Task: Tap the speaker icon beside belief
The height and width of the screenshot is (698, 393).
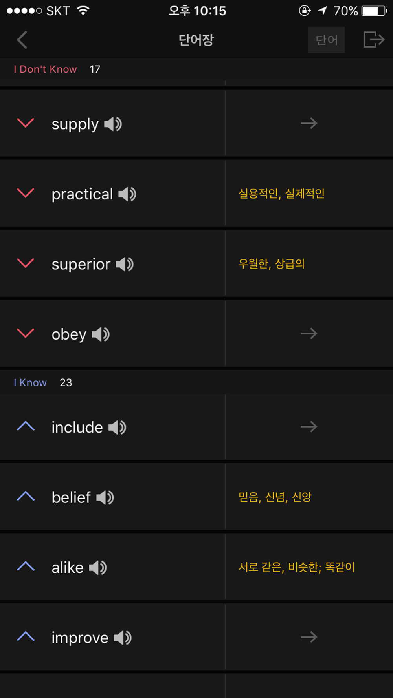Action: (x=105, y=497)
